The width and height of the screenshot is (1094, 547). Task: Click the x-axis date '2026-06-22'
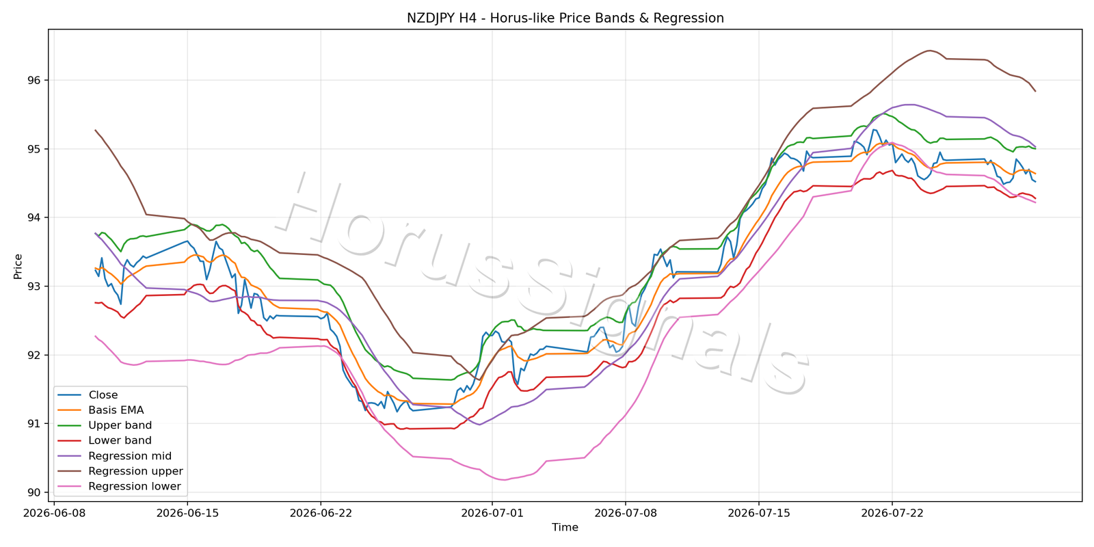321,513
